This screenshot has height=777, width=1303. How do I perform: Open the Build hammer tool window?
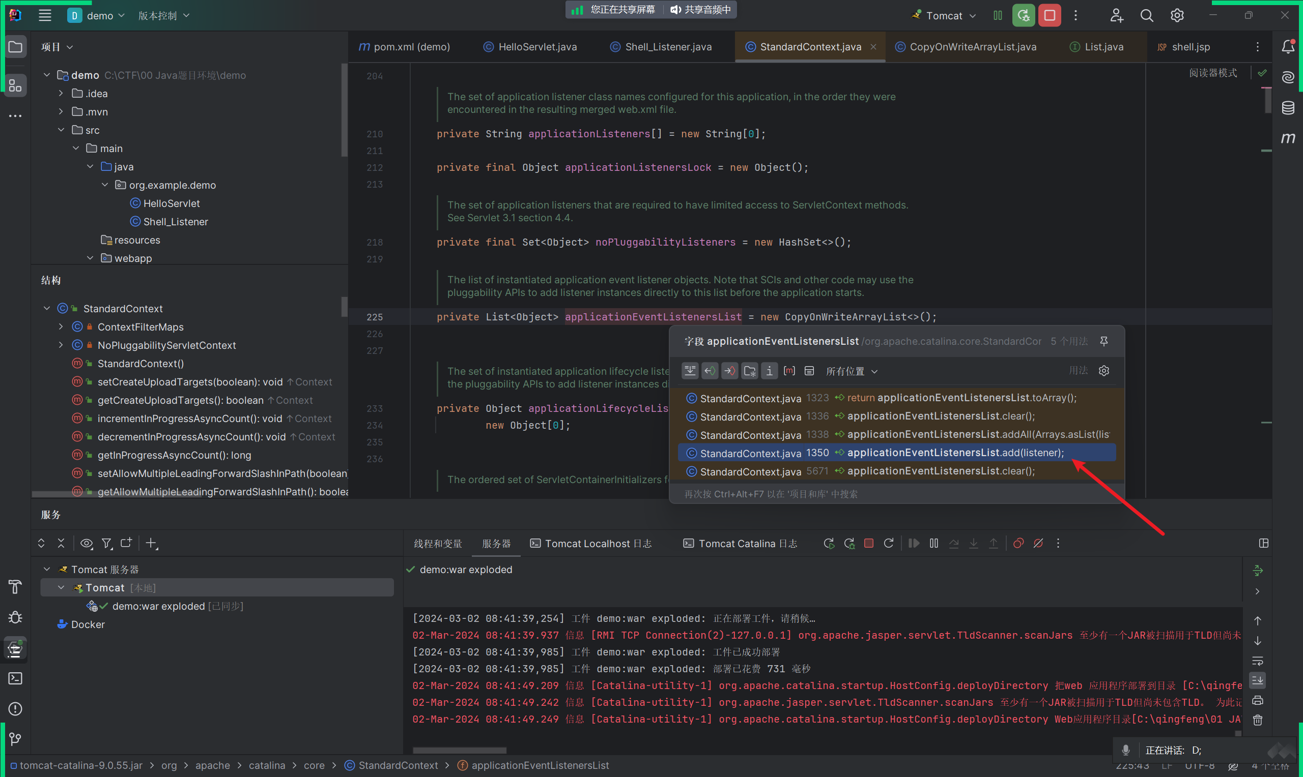[15, 587]
